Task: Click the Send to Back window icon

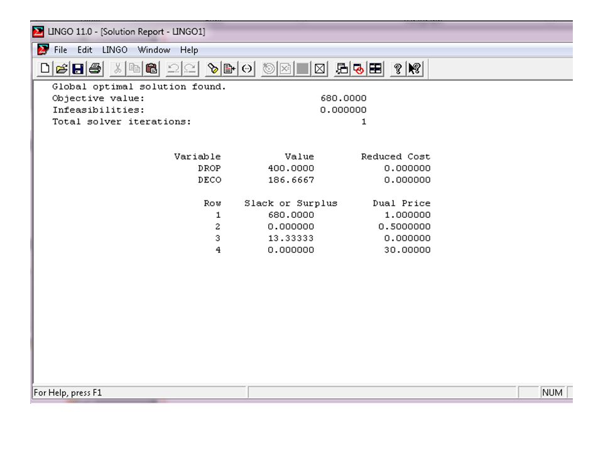Action: [x=342, y=69]
